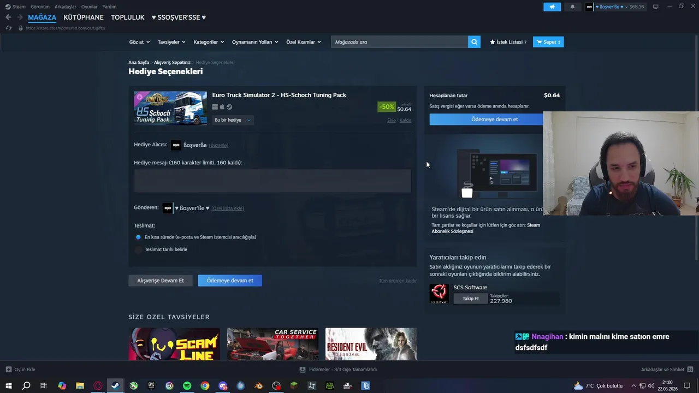Screen dimensions: 699x393
Task: Click 'Özel imza ekle' link
Action: point(228,208)
